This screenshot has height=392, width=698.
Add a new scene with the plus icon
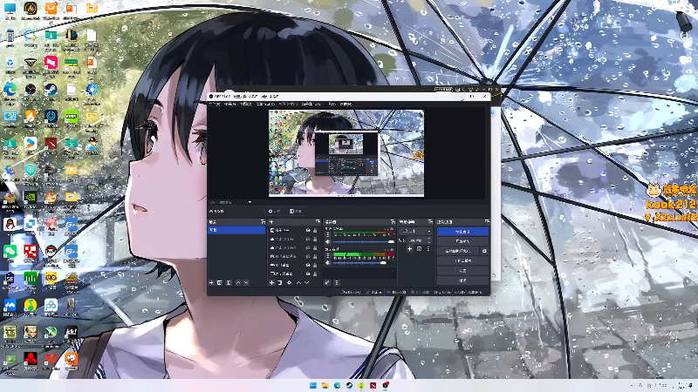pos(211,282)
